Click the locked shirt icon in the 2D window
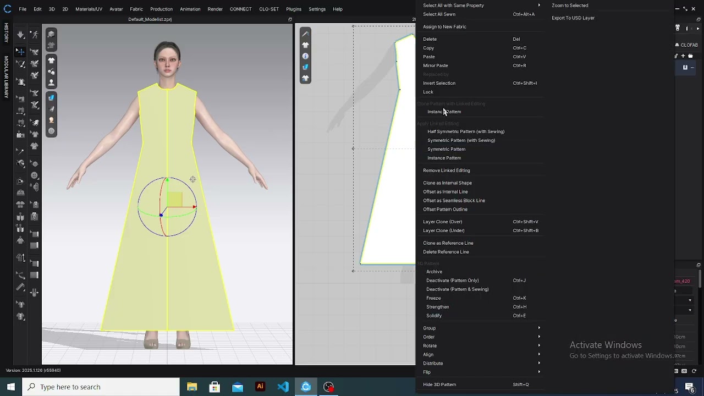This screenshot has width=704, height=396. click(305, 78)
